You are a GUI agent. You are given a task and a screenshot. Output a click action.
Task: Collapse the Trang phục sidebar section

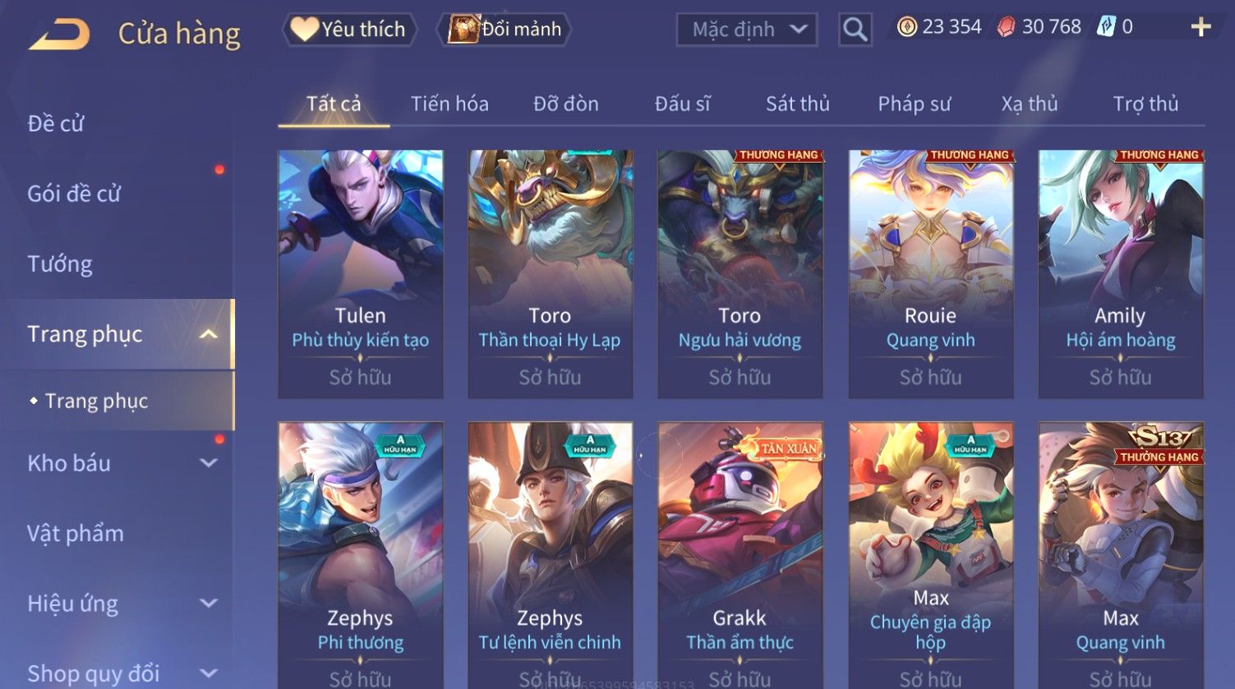[x=208, y=334]
